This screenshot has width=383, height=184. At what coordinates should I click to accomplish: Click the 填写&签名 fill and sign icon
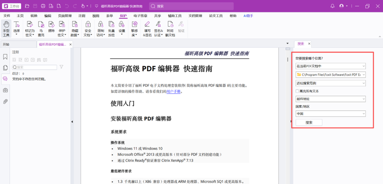147,29
